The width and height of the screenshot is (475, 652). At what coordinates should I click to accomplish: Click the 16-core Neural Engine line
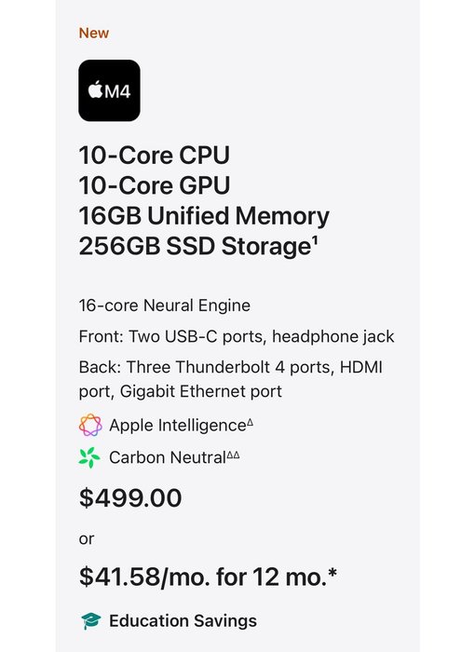point(165,306)
